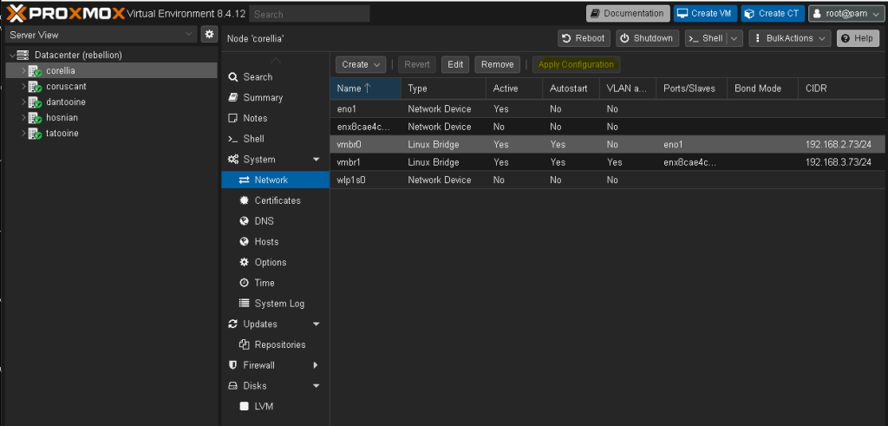Open the Certificates menu item
Screen dimensions: 888x426
275,200
